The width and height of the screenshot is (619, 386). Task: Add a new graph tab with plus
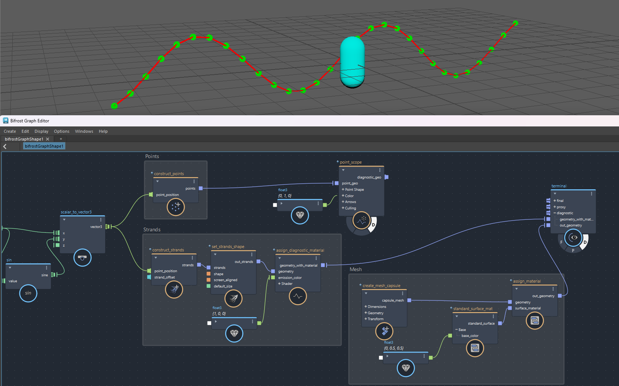point(61,139)
